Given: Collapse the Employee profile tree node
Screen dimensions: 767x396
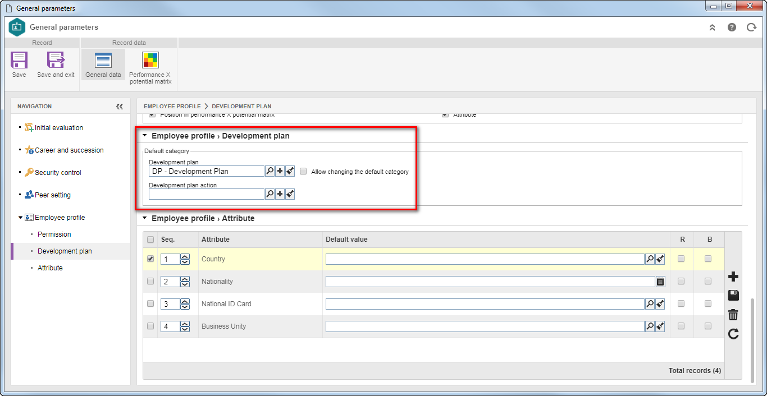Looking at the screenshot, I should (x=21, y=217).
